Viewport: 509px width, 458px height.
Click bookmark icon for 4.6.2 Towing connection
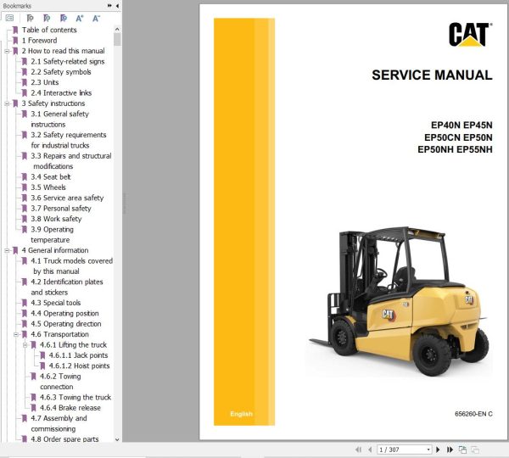coord(33,377)
